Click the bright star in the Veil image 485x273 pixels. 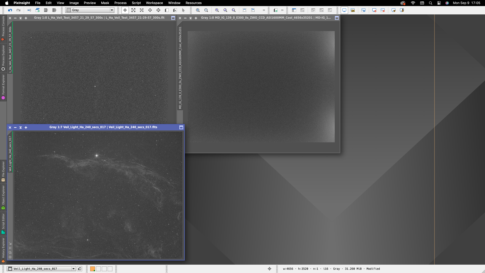pos(96,155)
